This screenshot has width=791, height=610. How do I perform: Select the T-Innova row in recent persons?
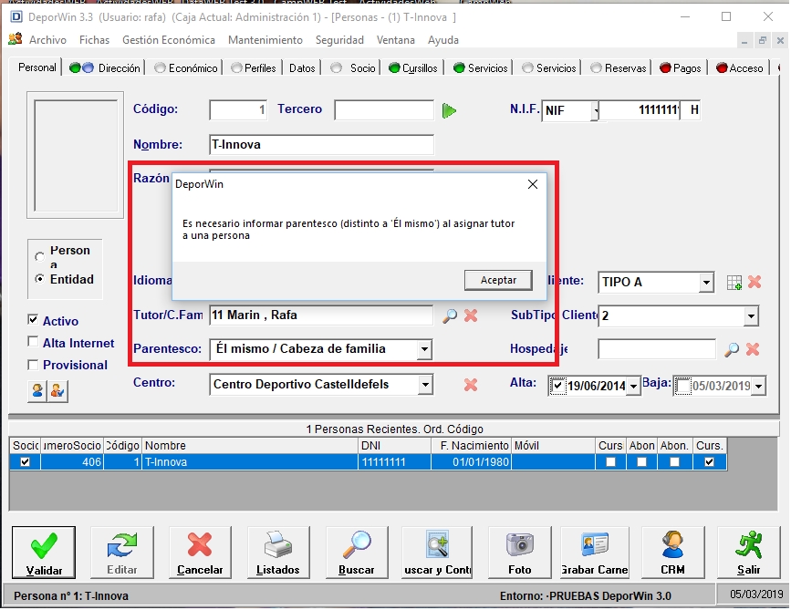(x=368, y=461)
